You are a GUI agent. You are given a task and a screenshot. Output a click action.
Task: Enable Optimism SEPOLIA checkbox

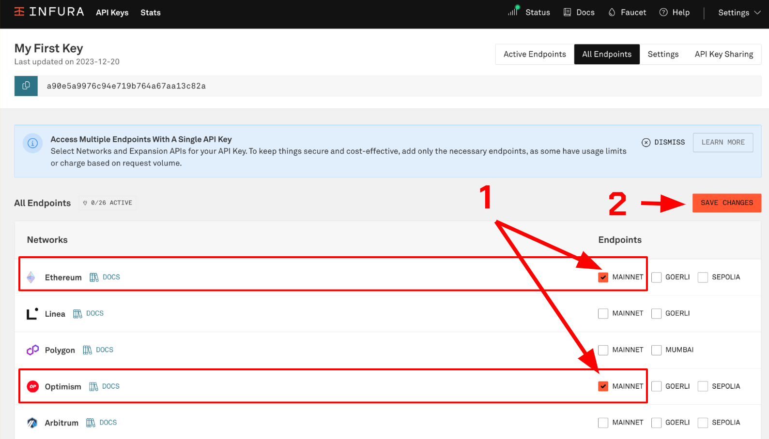click(x=703, y=386)
